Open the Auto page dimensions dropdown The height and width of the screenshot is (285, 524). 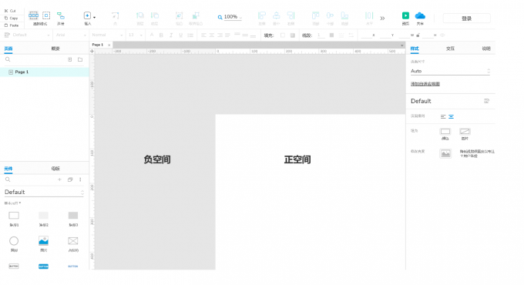(451, 71)
